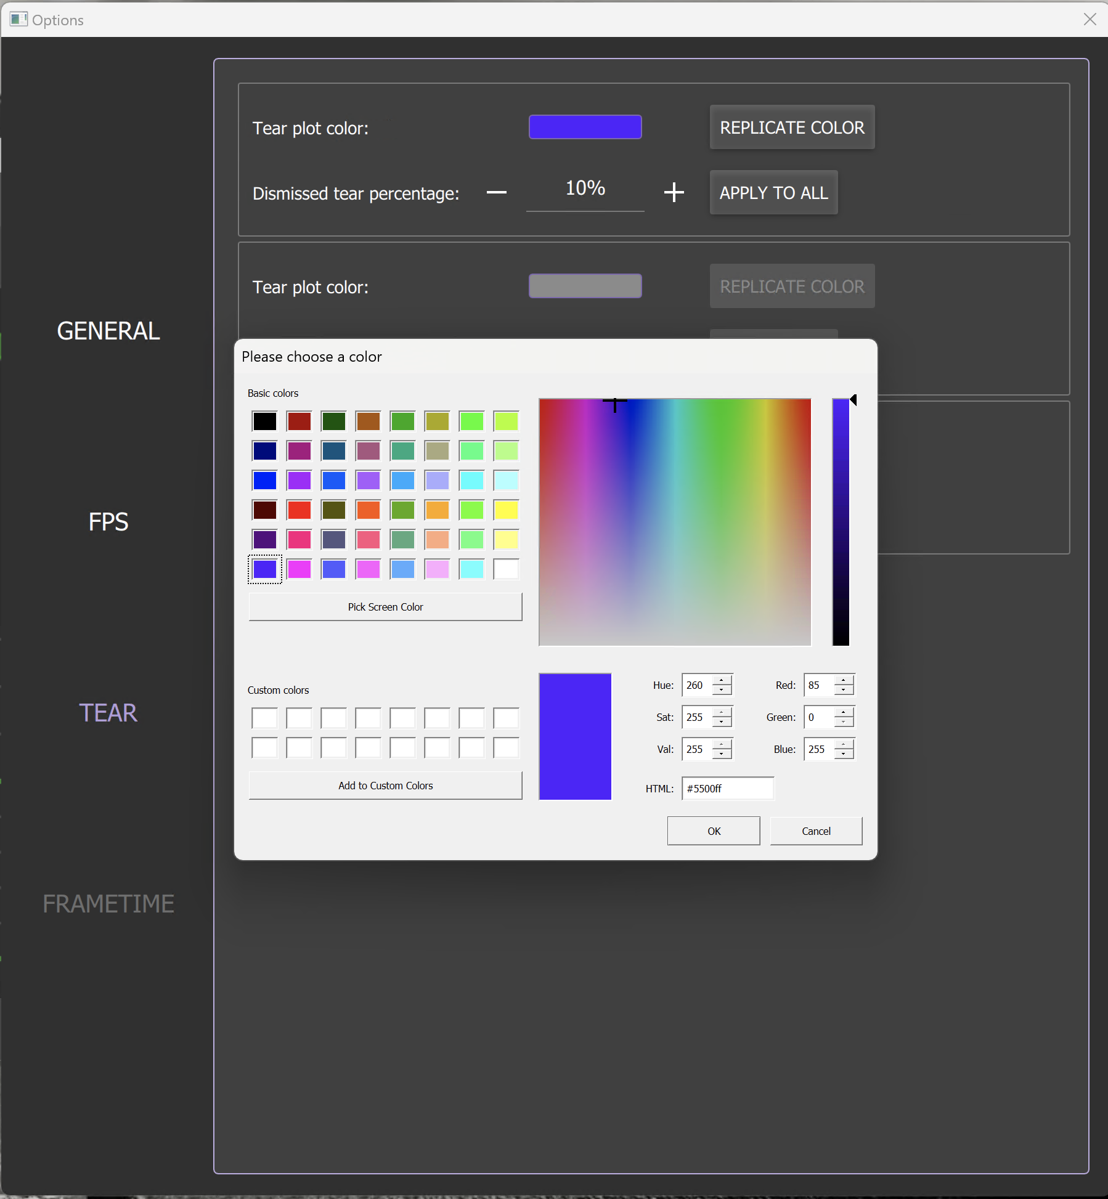Click the REPLICATE COLOR button
This screenshot has height=1199, width=1108.
point(791,128)
